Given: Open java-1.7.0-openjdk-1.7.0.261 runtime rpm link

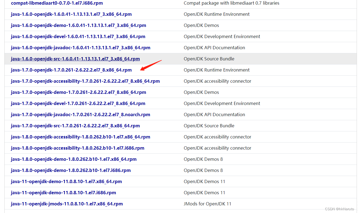Looking at the screenshot, I should (71, 70).
